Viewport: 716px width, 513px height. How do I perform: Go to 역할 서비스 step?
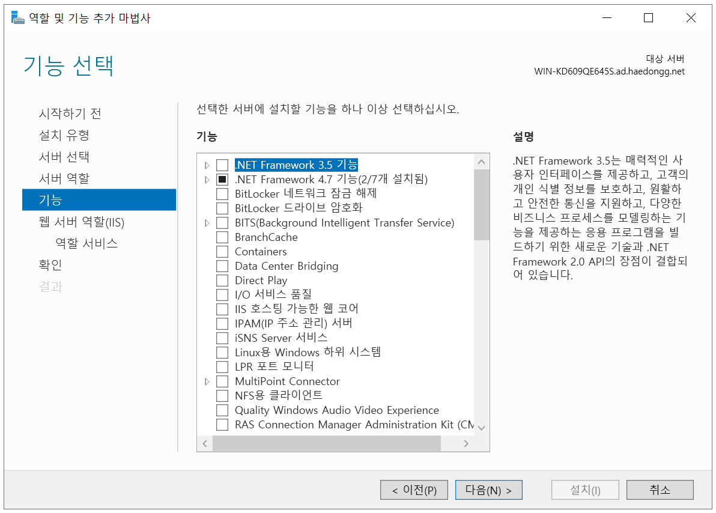point(86,243)
